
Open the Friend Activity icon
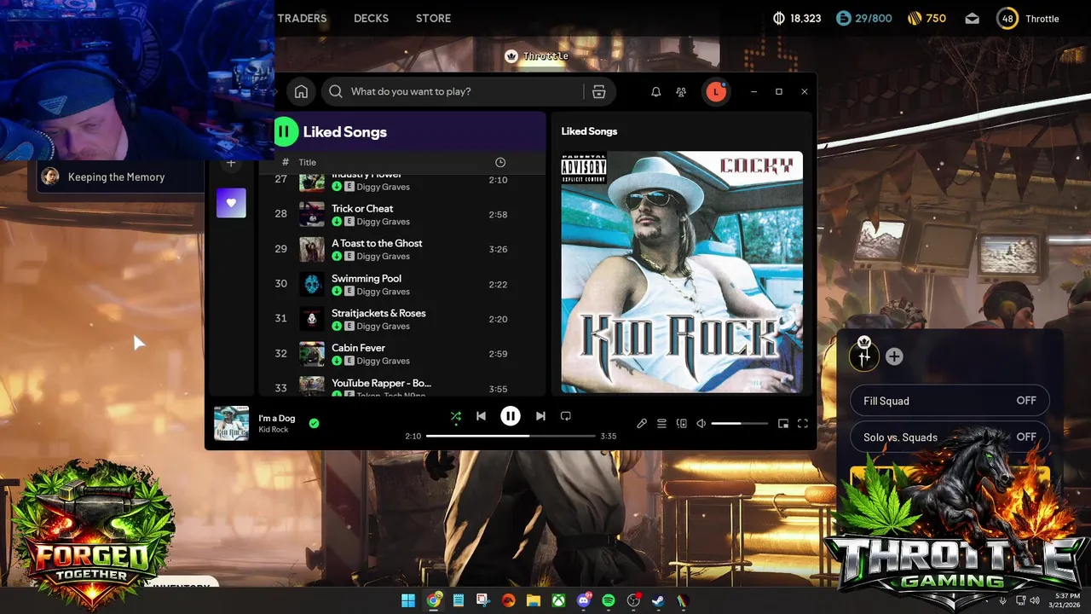(x=681, y=92)
